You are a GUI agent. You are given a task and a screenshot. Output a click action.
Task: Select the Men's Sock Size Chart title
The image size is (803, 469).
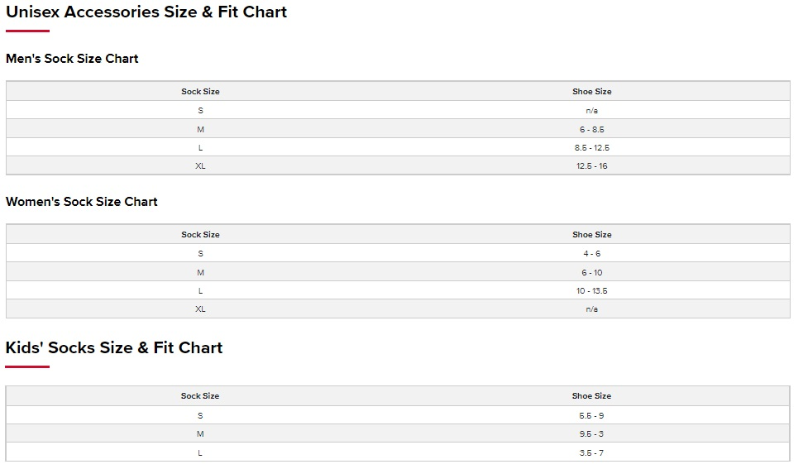[x=72, y=59]
